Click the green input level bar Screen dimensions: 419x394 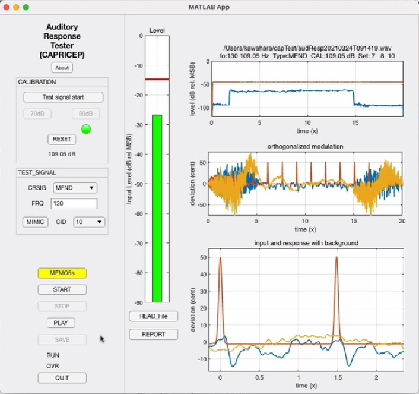pos(157,209)
